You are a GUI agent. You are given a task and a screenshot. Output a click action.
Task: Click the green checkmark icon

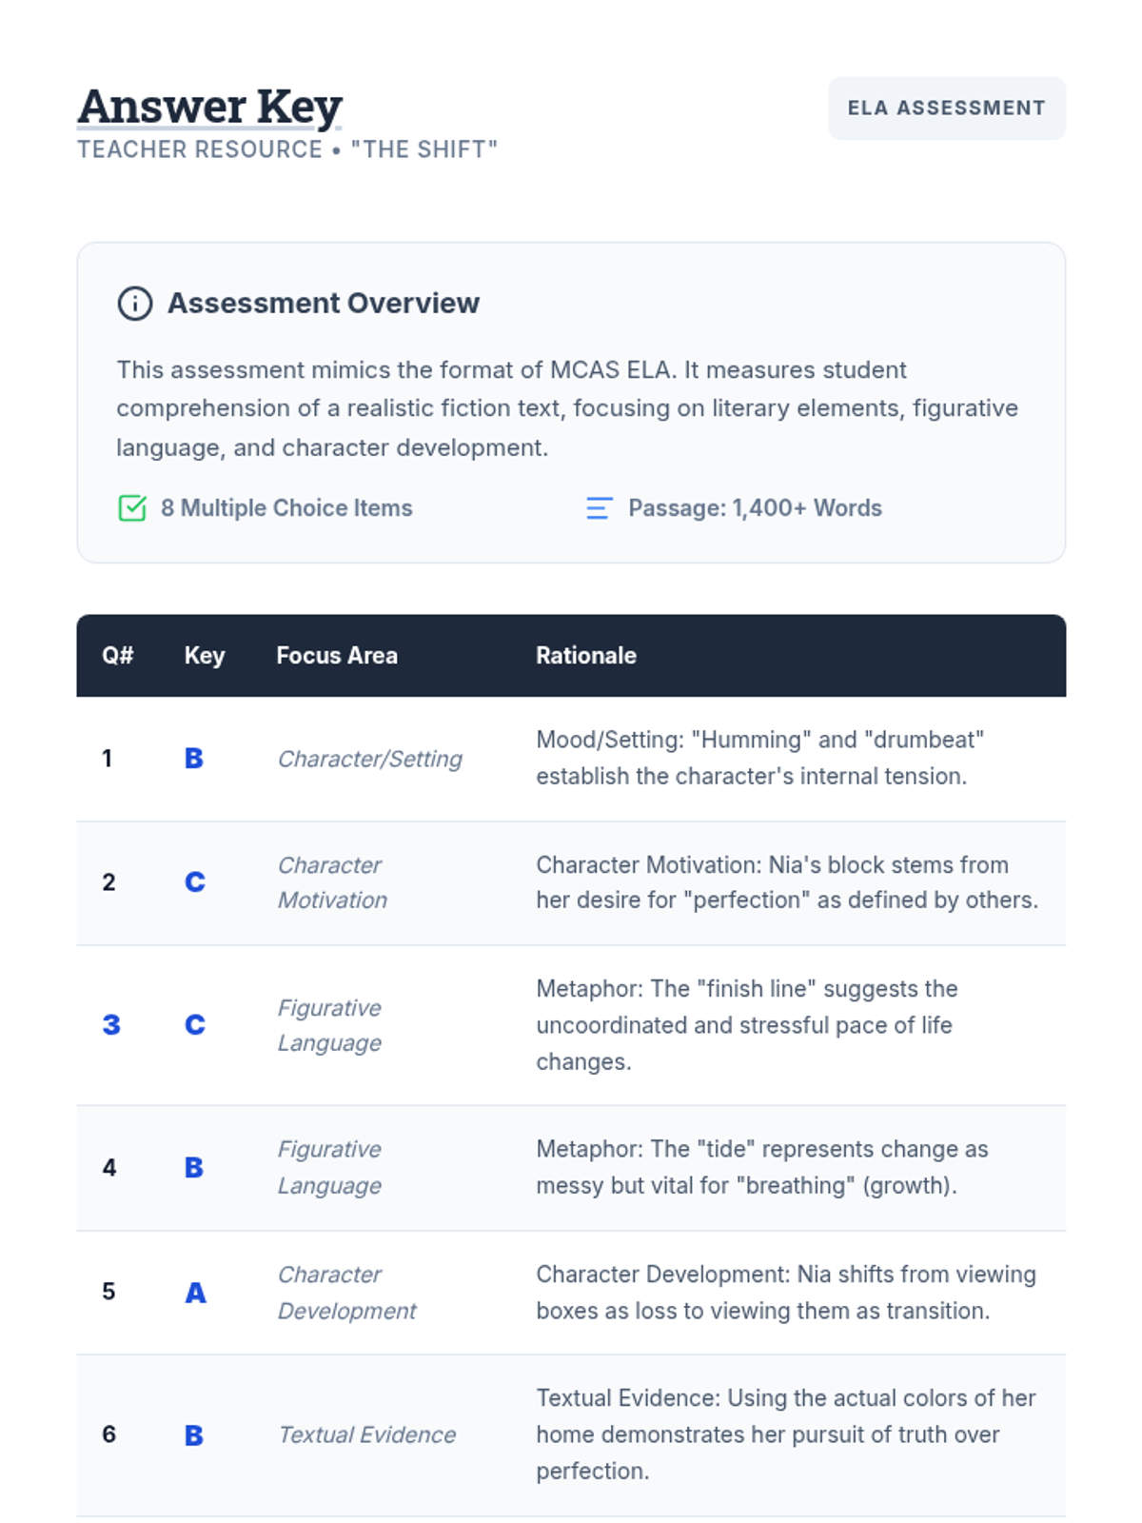[132, 508]
